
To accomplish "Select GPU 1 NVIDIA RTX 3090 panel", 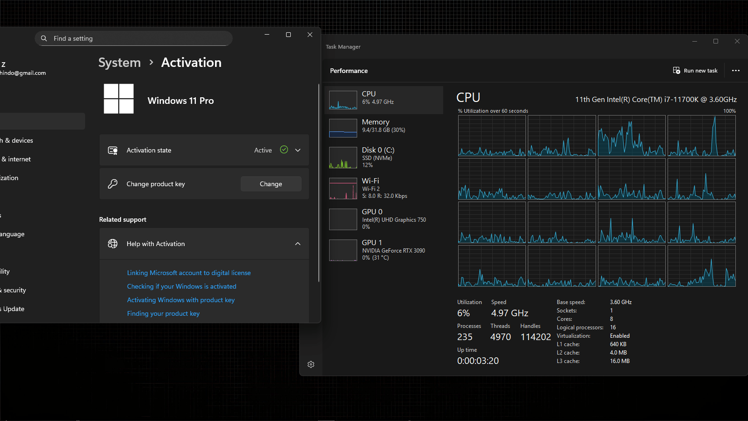I will 383,250.
